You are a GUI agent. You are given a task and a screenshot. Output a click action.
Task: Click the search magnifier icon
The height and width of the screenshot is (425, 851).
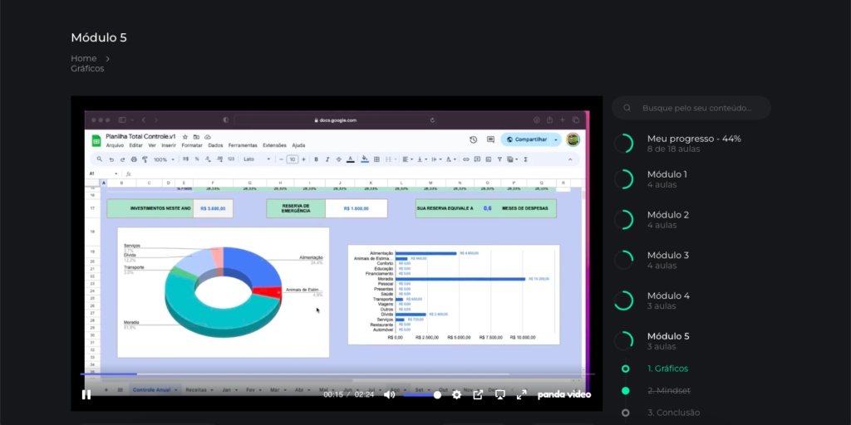coord(627,108)
